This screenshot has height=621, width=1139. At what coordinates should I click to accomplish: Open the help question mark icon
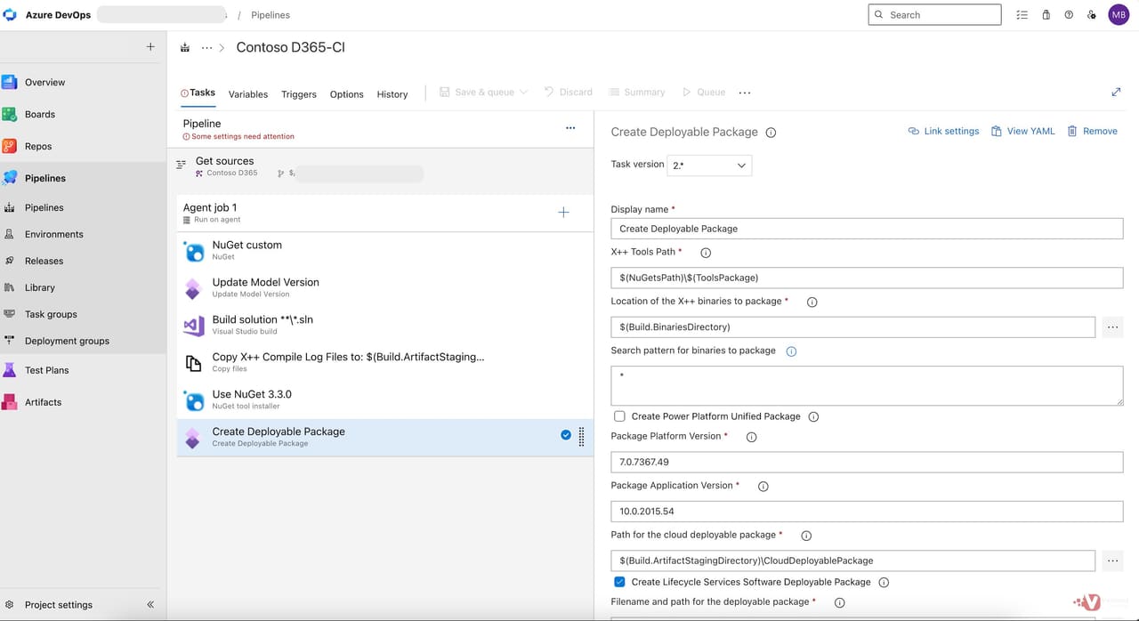[x=1069, y=15]
